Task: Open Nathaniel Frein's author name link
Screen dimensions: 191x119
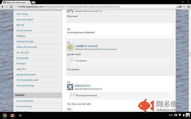Action: click(82, 86)
